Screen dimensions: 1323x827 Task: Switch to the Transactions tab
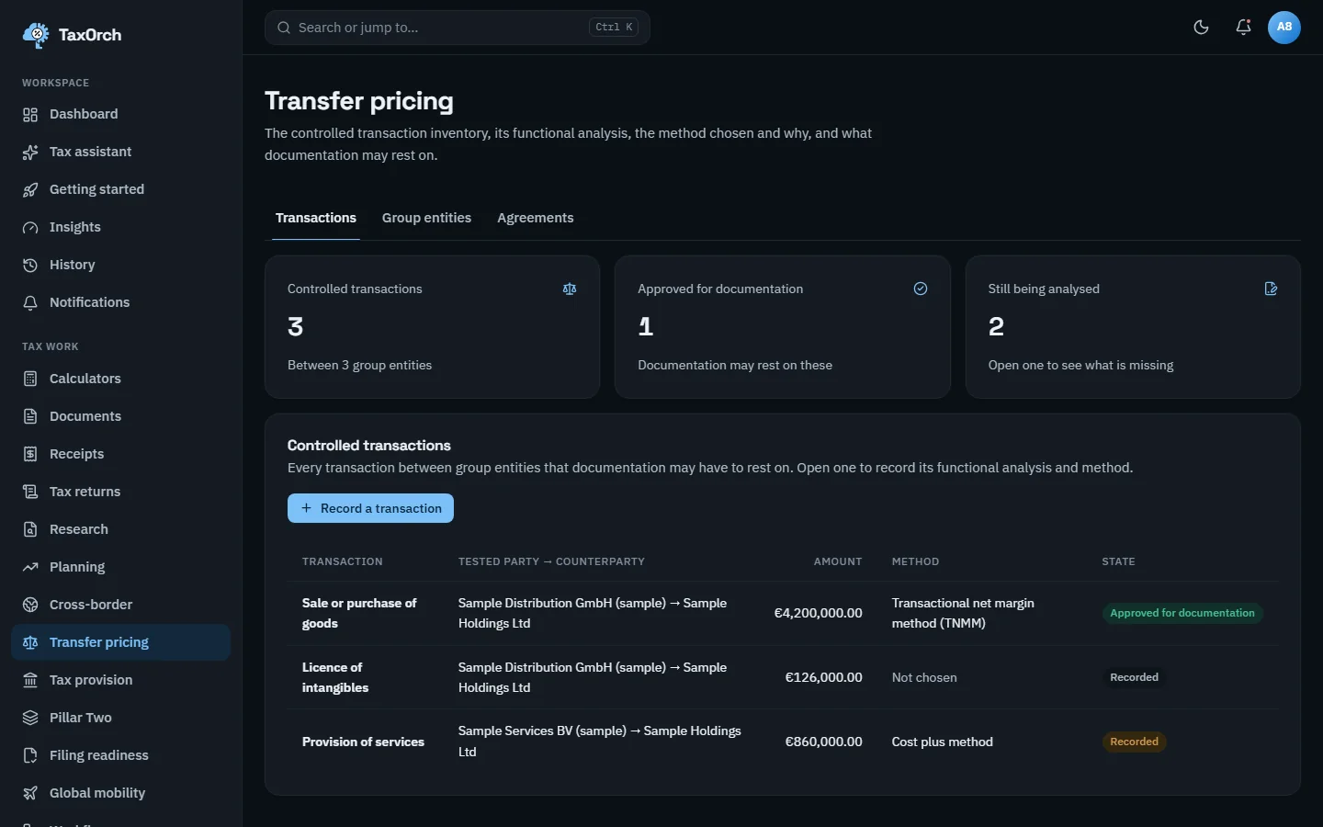pyautogui.click(x=316, y=218)
